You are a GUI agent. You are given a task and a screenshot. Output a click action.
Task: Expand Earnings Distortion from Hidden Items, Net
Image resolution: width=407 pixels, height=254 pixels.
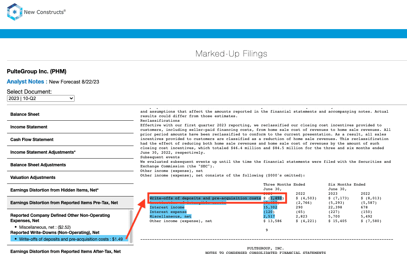click(70, 190)
